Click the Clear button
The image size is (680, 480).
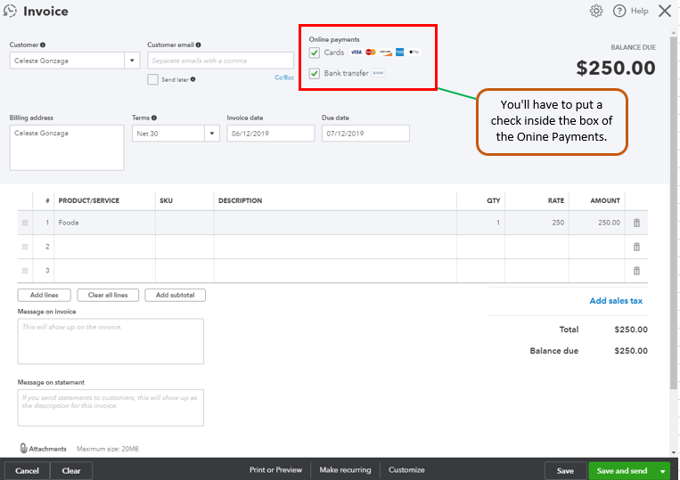coord(71,471)
